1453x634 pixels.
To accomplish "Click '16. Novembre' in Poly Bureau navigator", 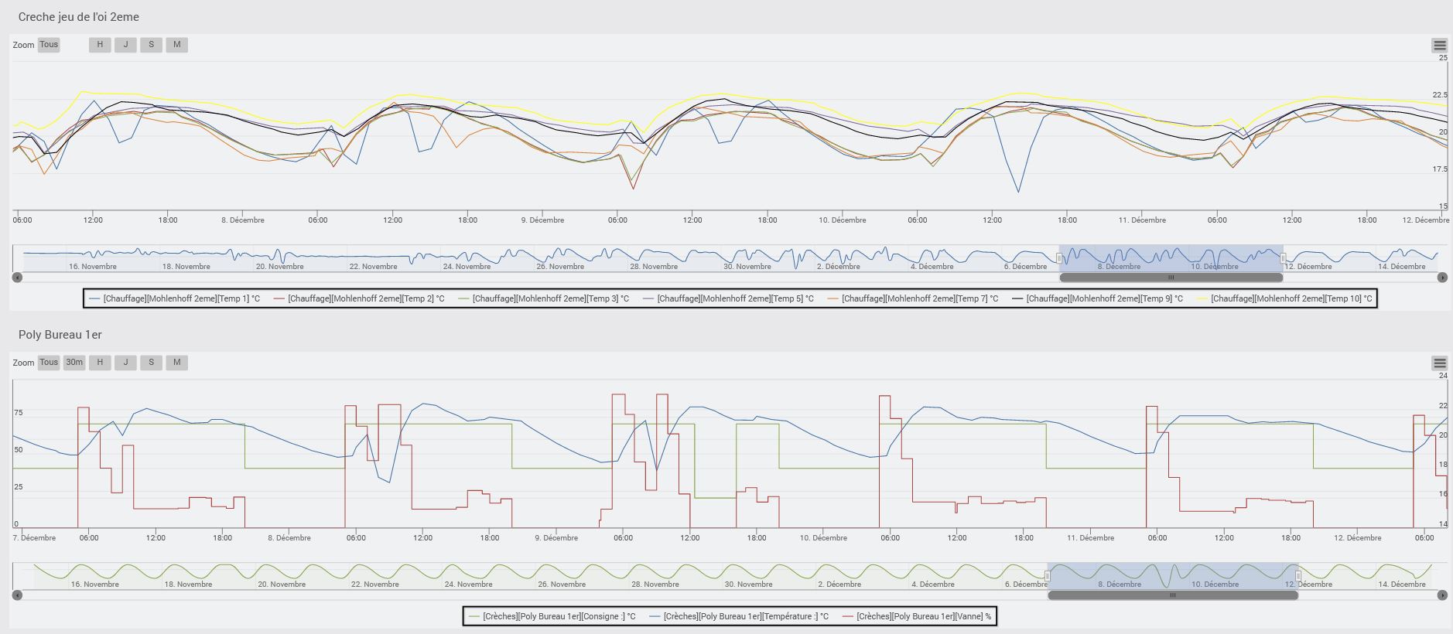I will click(x=95, y=585).
